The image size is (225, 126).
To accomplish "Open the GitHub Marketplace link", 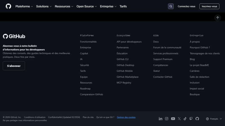I will coord(128,77).
